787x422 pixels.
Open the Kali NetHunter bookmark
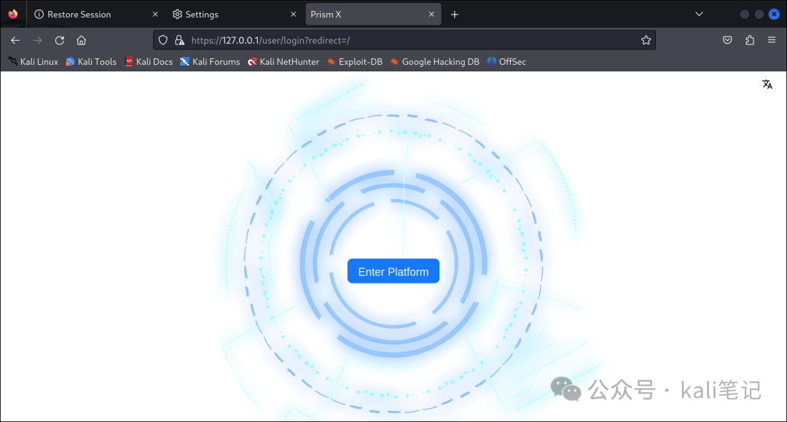pyautogui.click(x=283, y=62)
